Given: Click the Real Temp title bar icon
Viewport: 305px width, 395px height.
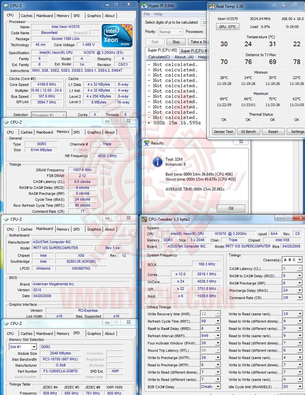Looking at the screenshot, I should click(x=211, y=6).
